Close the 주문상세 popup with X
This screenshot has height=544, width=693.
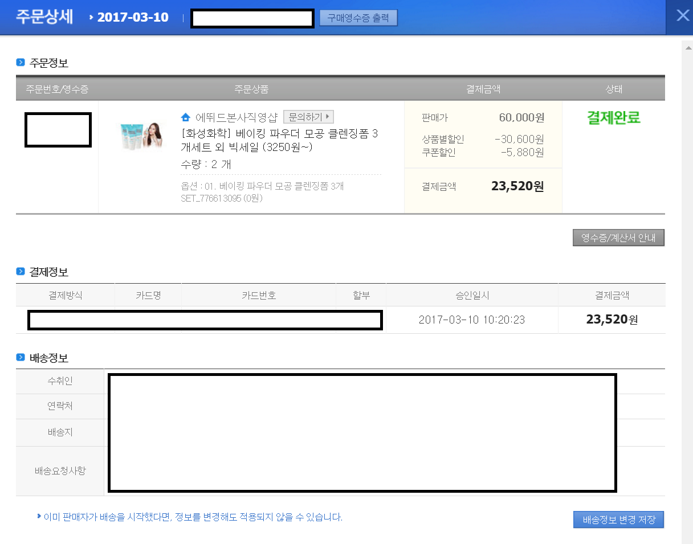pyautogui.click(x=682, y=16)
